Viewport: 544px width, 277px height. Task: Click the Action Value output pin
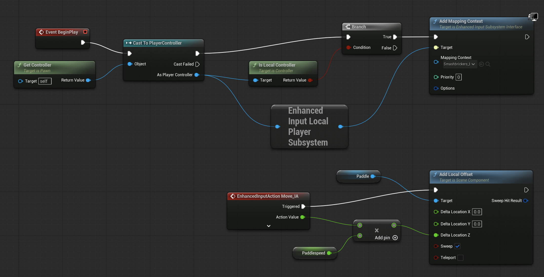click(x=303, y=217)
